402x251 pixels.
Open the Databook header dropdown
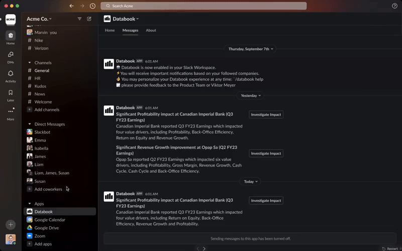(x=126, y=19)
